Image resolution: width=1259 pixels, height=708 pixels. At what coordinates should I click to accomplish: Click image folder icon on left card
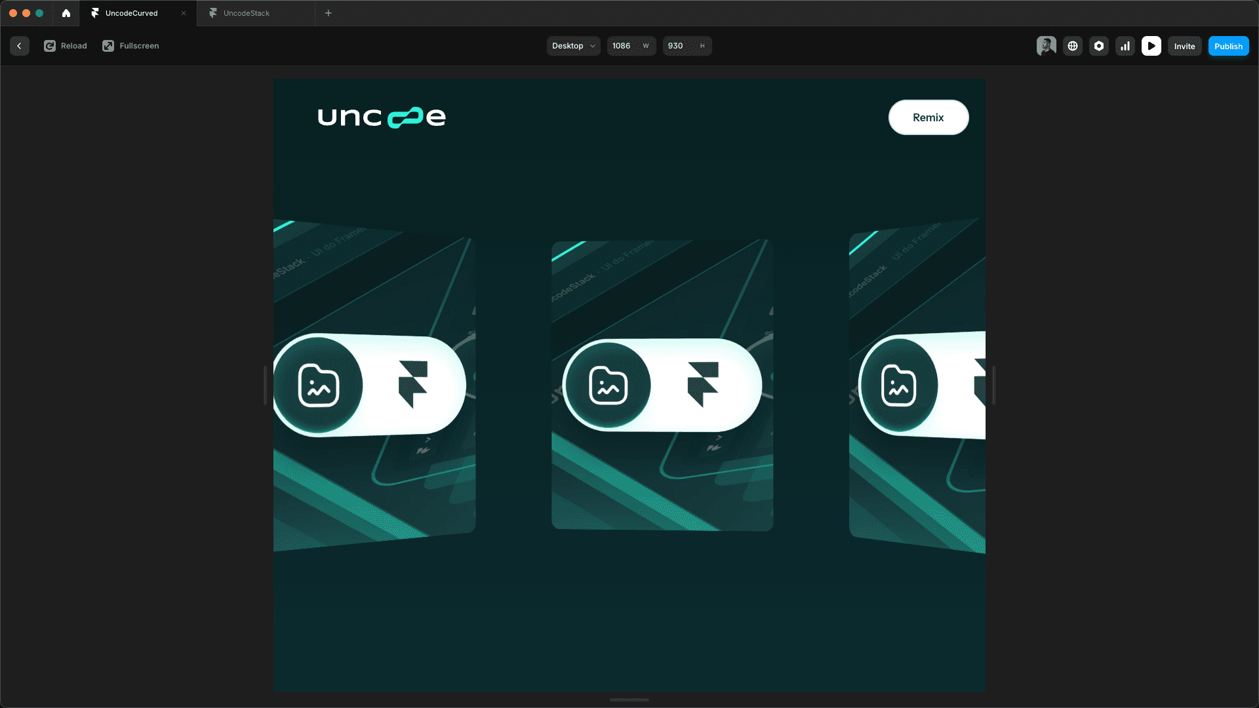pos(319,385)
